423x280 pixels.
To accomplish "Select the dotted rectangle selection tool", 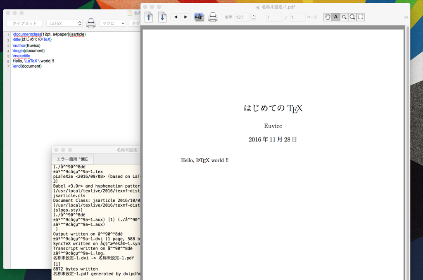I will pyautogui.click(x=360, y=17).
